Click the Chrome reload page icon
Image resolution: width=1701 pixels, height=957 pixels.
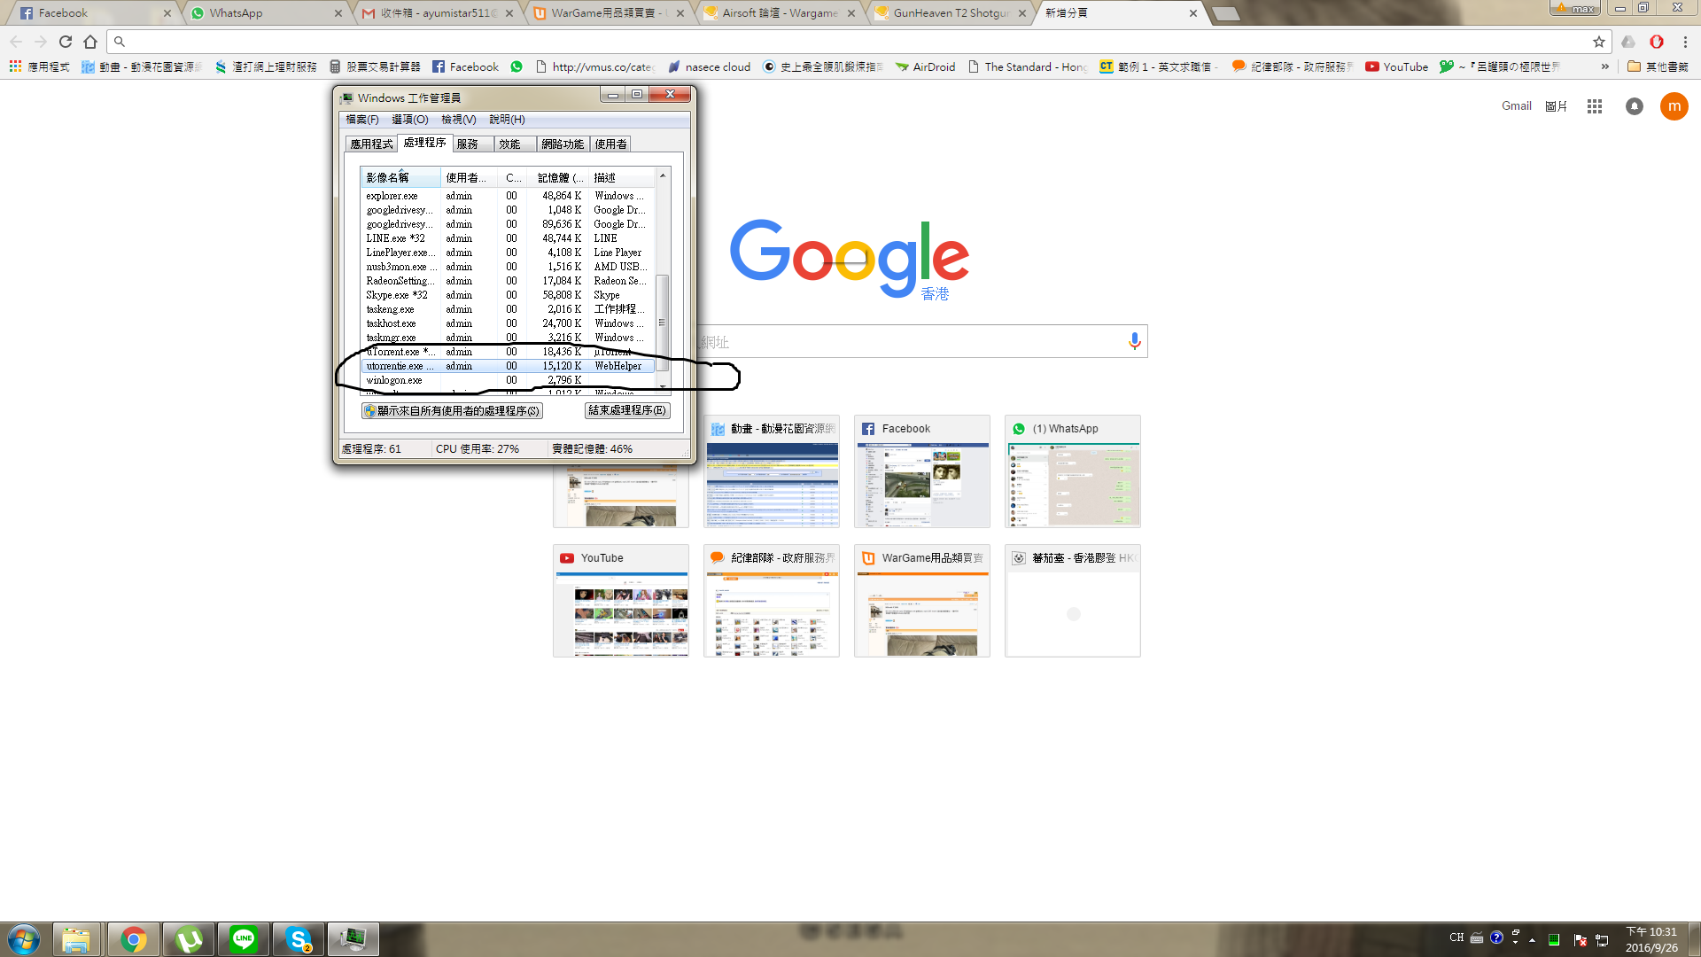tap(66, 42)
